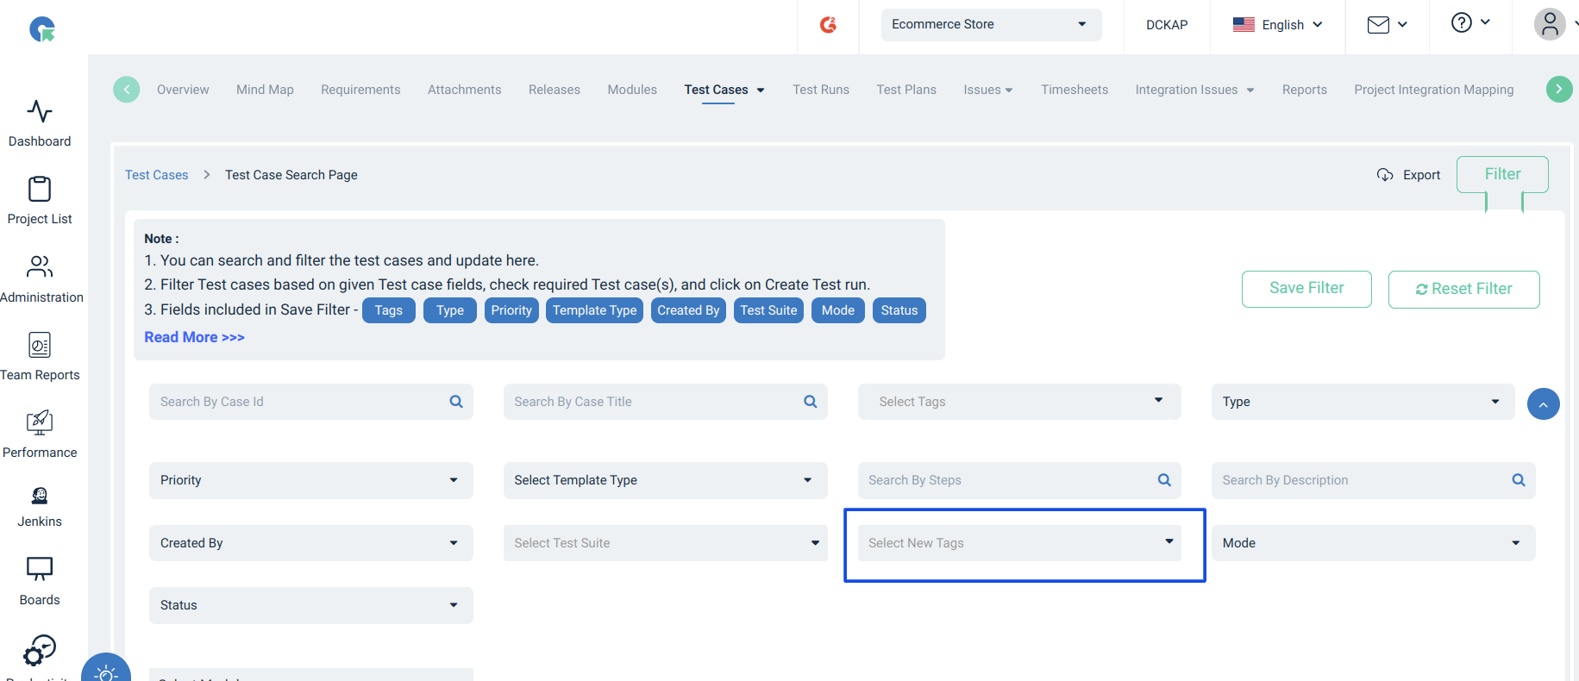Click the lightbulb floating button
Viewport: 1579px width, 681px height.
click(106, 671)
